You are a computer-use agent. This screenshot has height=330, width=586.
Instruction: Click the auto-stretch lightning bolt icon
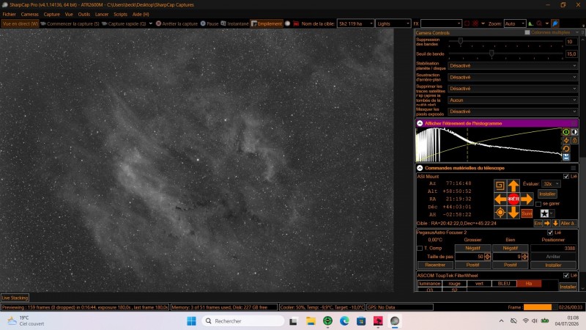(566, 140)
